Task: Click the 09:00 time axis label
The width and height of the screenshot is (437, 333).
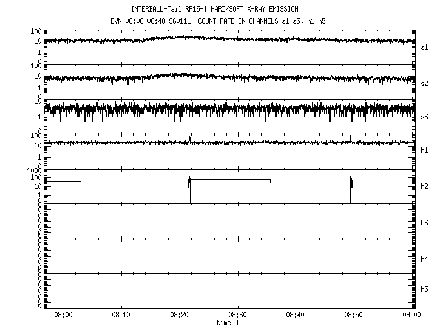Action: coord(412,315)
